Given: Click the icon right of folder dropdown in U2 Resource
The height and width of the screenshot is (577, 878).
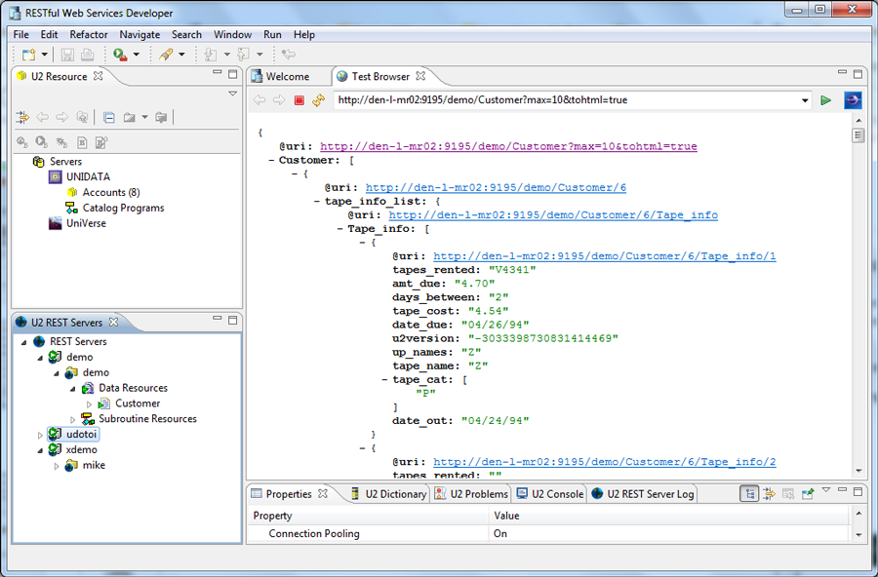Looking at the screenshot, I should (161, 117).
